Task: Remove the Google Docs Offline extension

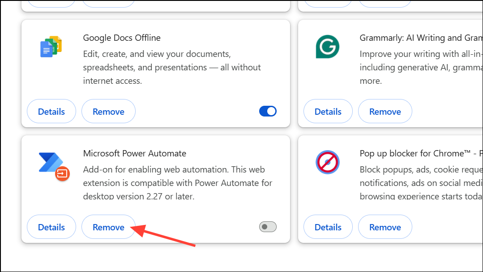Action: (108, 111)
